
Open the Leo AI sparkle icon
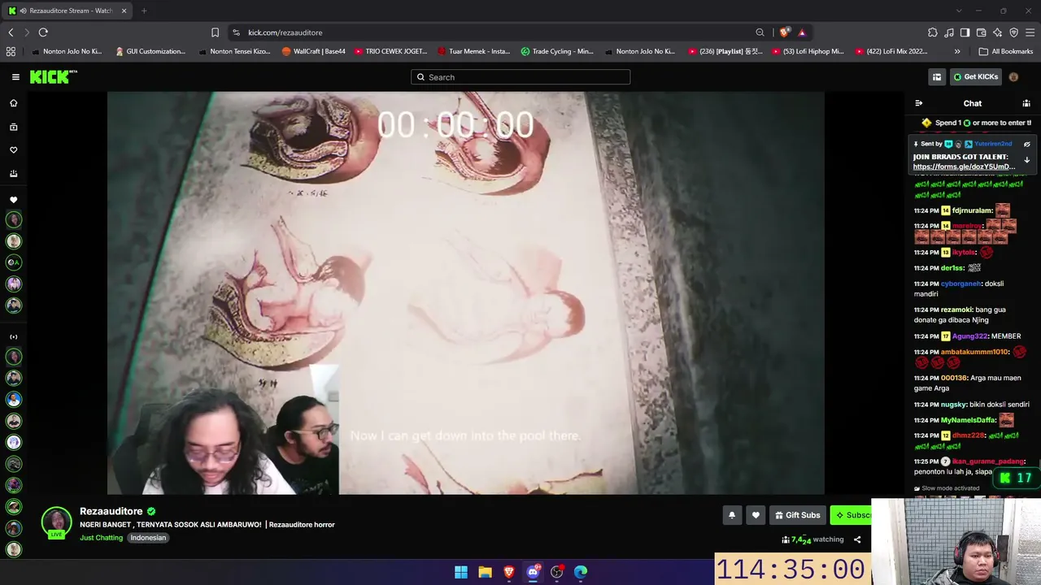[998, 32]
